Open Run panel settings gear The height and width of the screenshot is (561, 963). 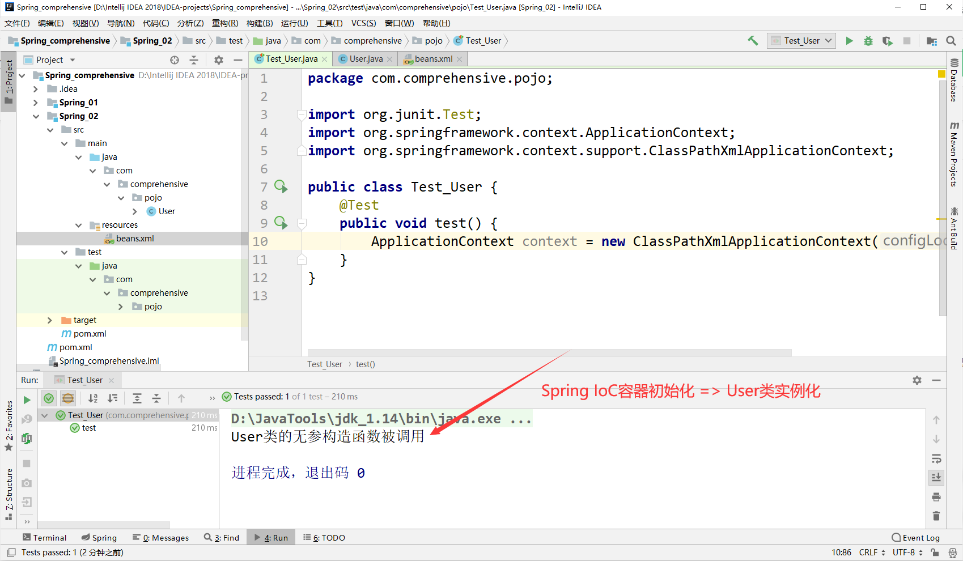click(917, 380)
